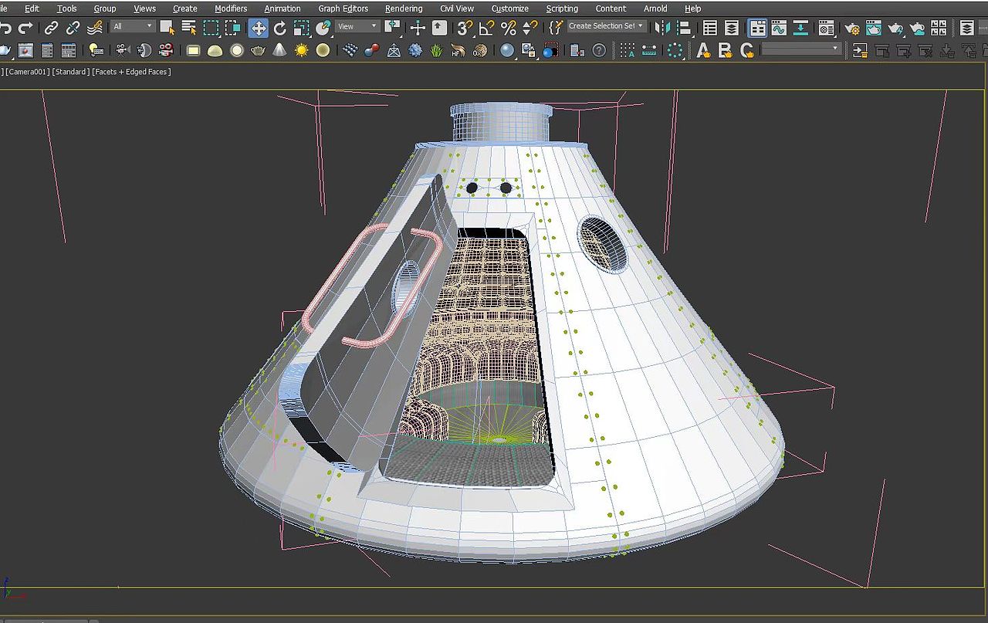The image size is (988, 623).
Task: Toggle the Layer Explorer
Action: [x=731, y=29]
